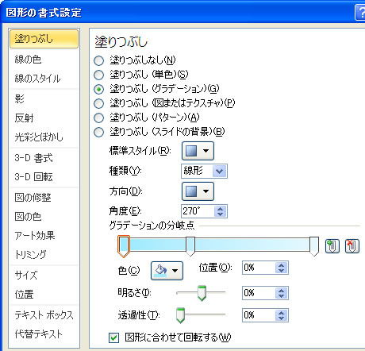Select the last gradient stop marker
The width and height of the screenshot is (365, 351).
(314, 246)
